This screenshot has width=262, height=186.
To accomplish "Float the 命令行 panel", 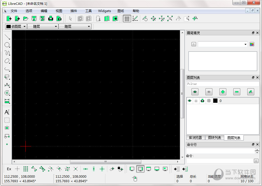I will (253, 145).
